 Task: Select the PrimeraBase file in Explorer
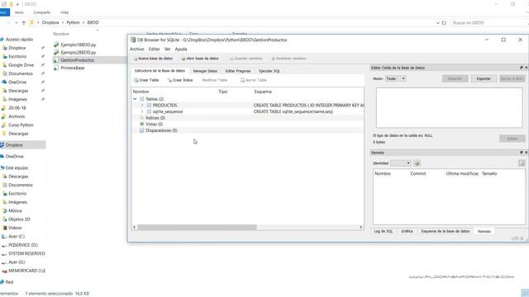click(73, 68)
